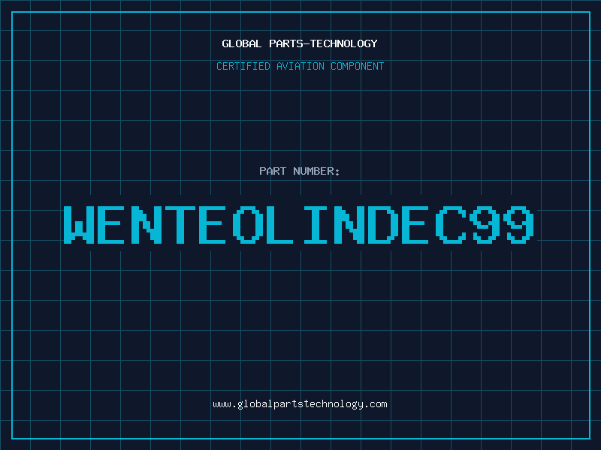Click the final digit 9 of the part number

point(520,224)
